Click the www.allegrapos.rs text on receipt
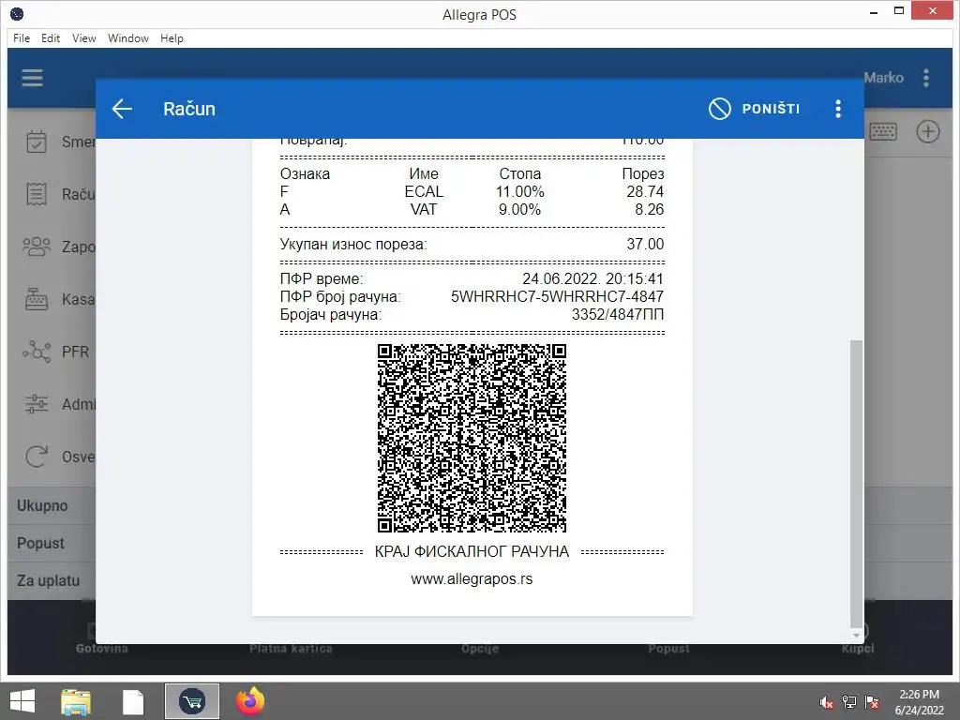Screen dimensions: 960x720 (x=472, y=579)
